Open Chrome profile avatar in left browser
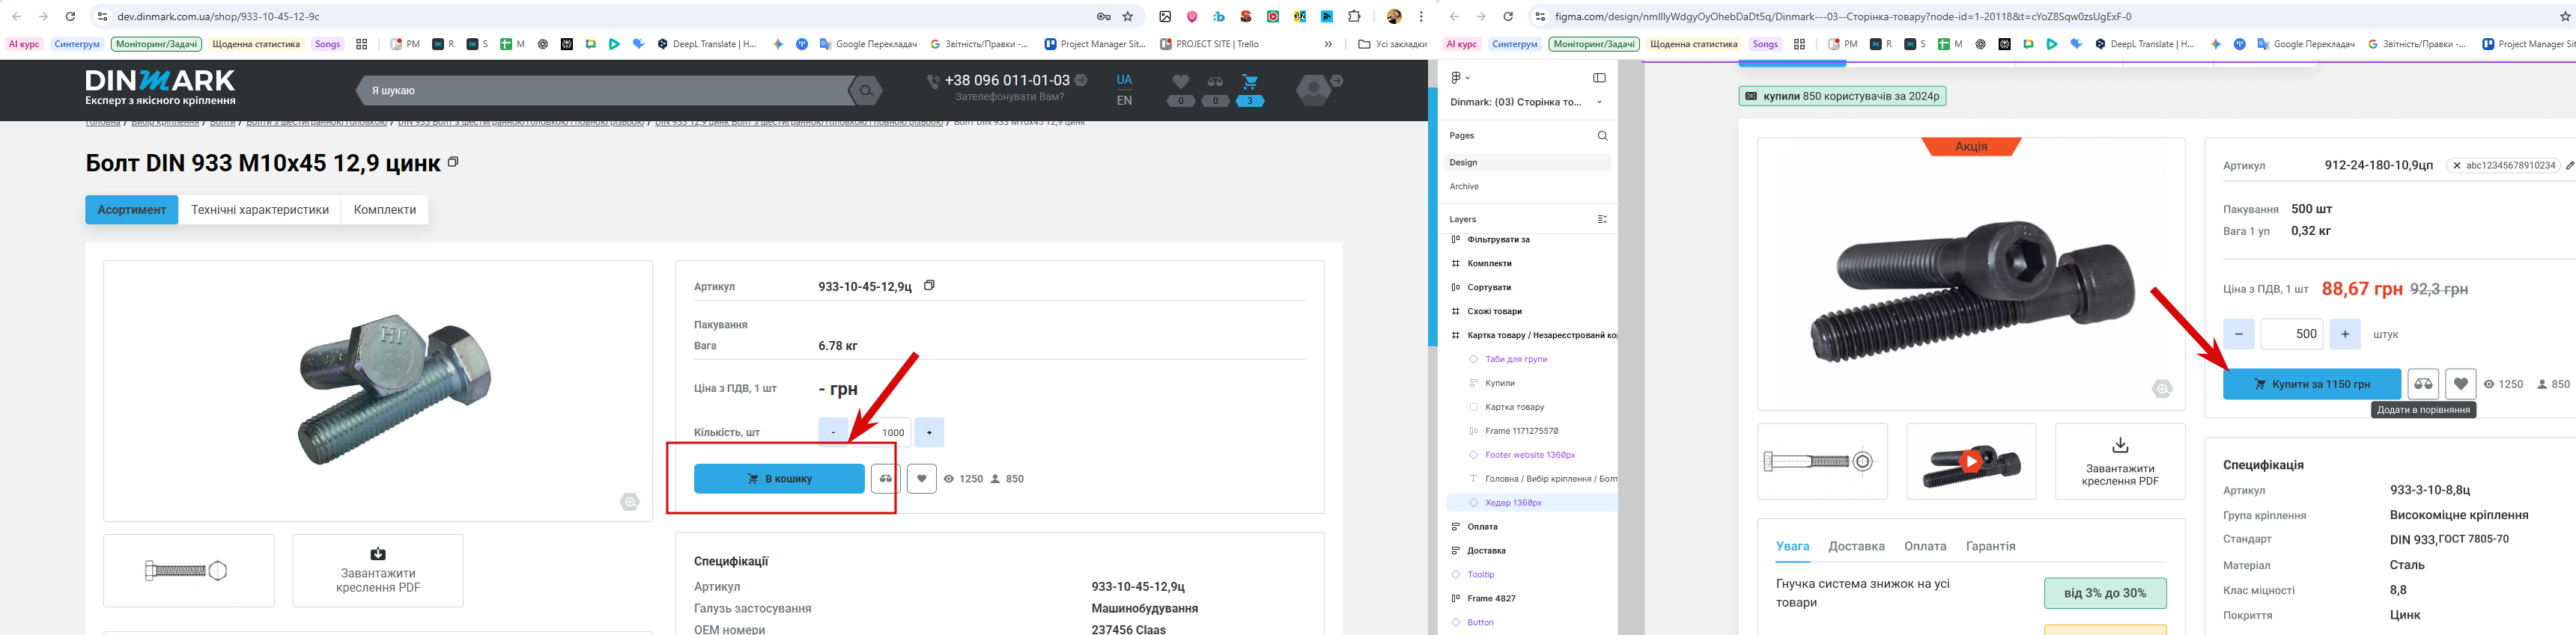Viewport: 2576px width, 635px height. pyautogui.click(x=1394, y=17)
